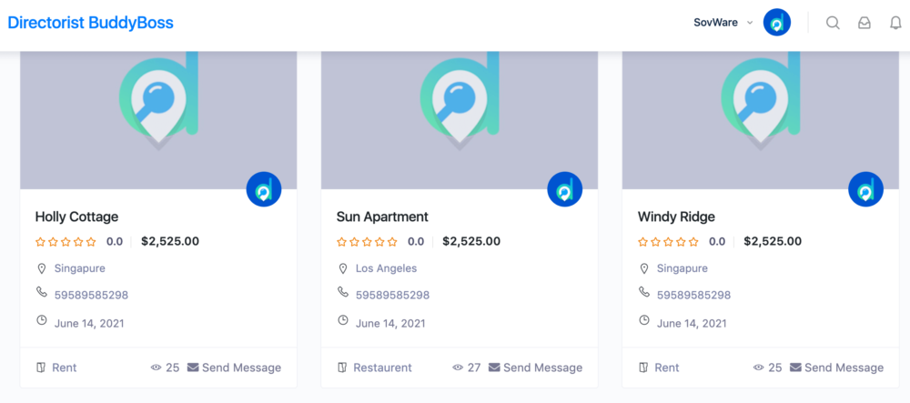Viewport: 910px width, 403px height.
Task: Select the Restaurent category link
Action: point(382,368)
